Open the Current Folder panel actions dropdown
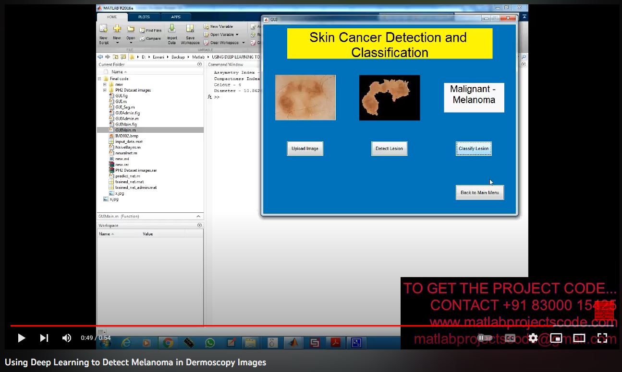The image size is (622, 372). click(199, 64)
